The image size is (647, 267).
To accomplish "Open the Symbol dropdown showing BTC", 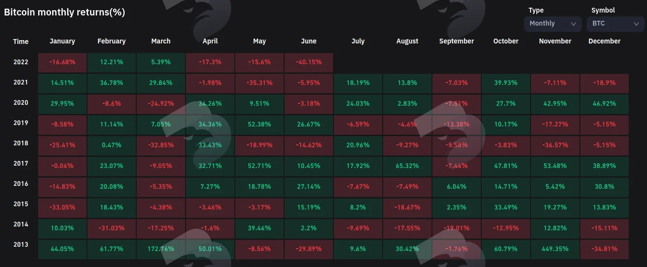I will (615, 24).
